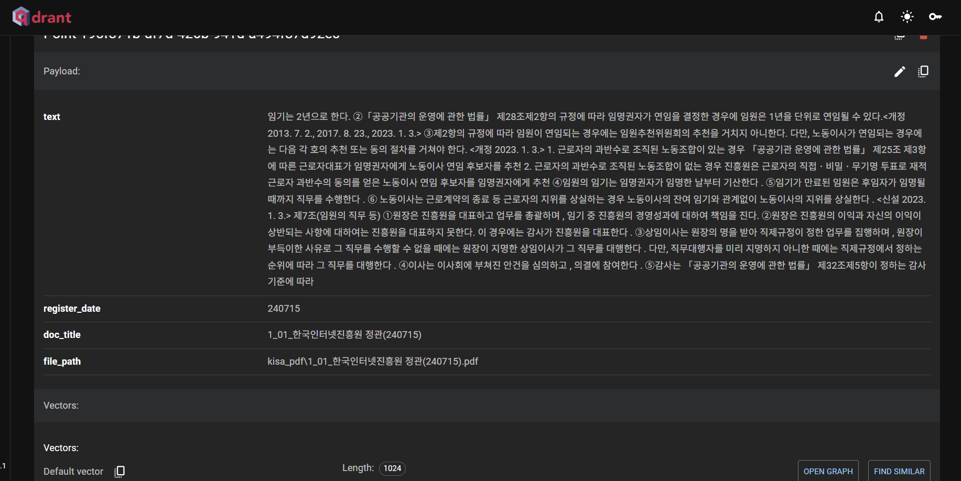Click the text payload key label
961x481 pixels.
52,117
